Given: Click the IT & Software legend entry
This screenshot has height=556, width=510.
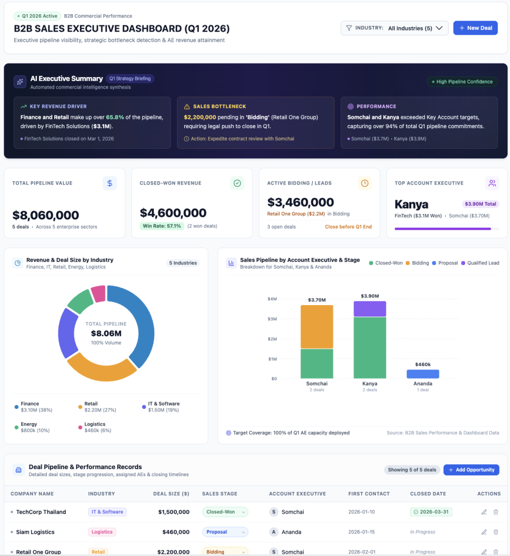Looking at the screenshot, I should 161,407.
